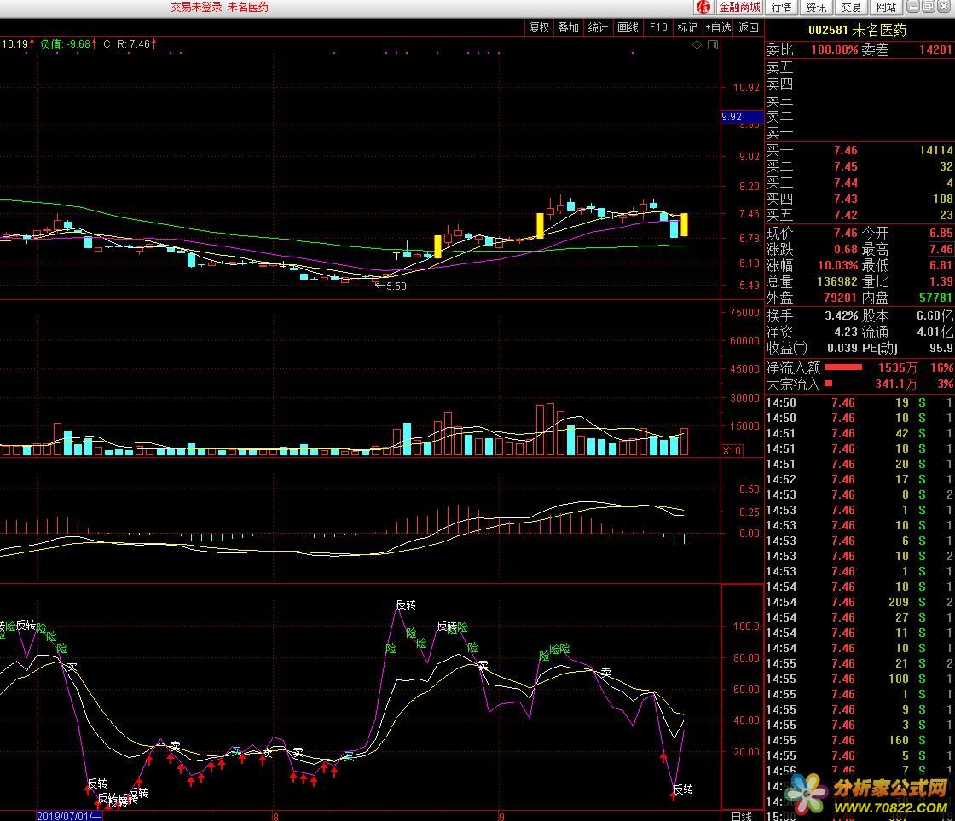Click 买五 bid price 7.42 row
This screenshot has width=955, height=821.
pyautogui.click(x=859, y=215)
